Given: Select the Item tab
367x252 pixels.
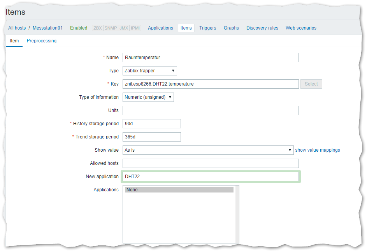Looking at the screenshot, I should click(x=14, y=41).
